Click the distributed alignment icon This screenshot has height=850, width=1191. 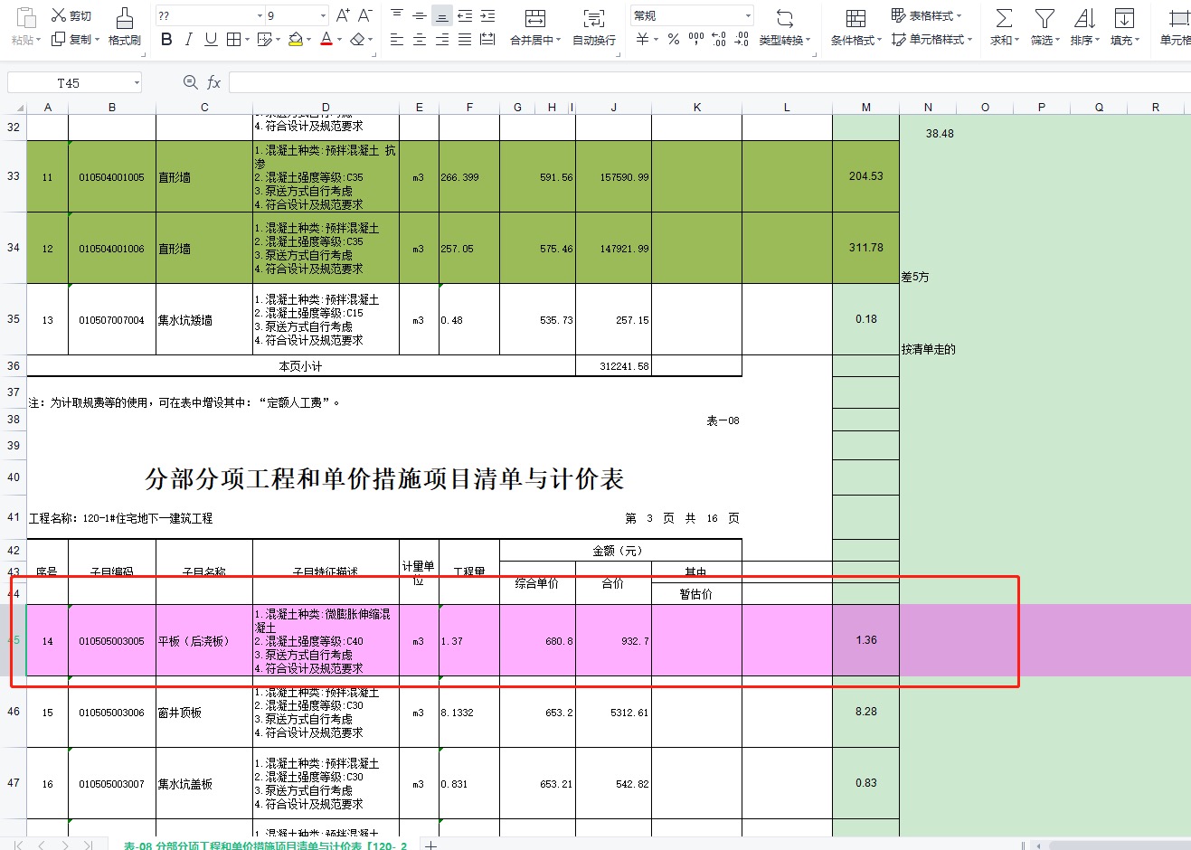(x=487, y=39)
